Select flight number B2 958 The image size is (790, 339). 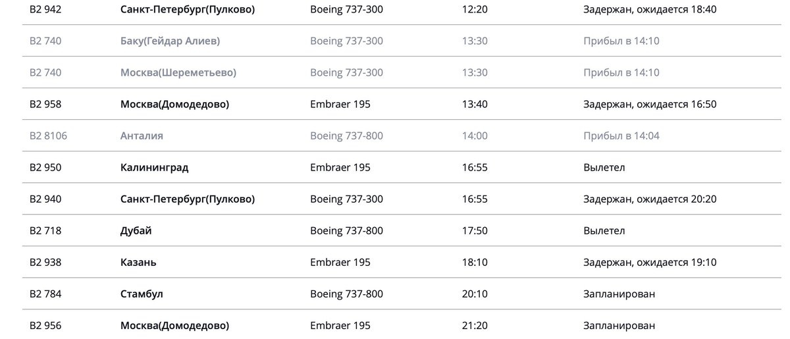45,104
